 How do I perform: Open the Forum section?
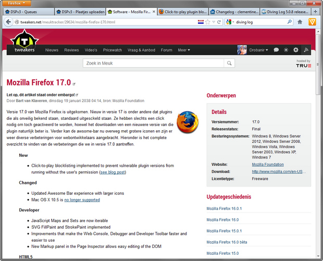(166, 50)
